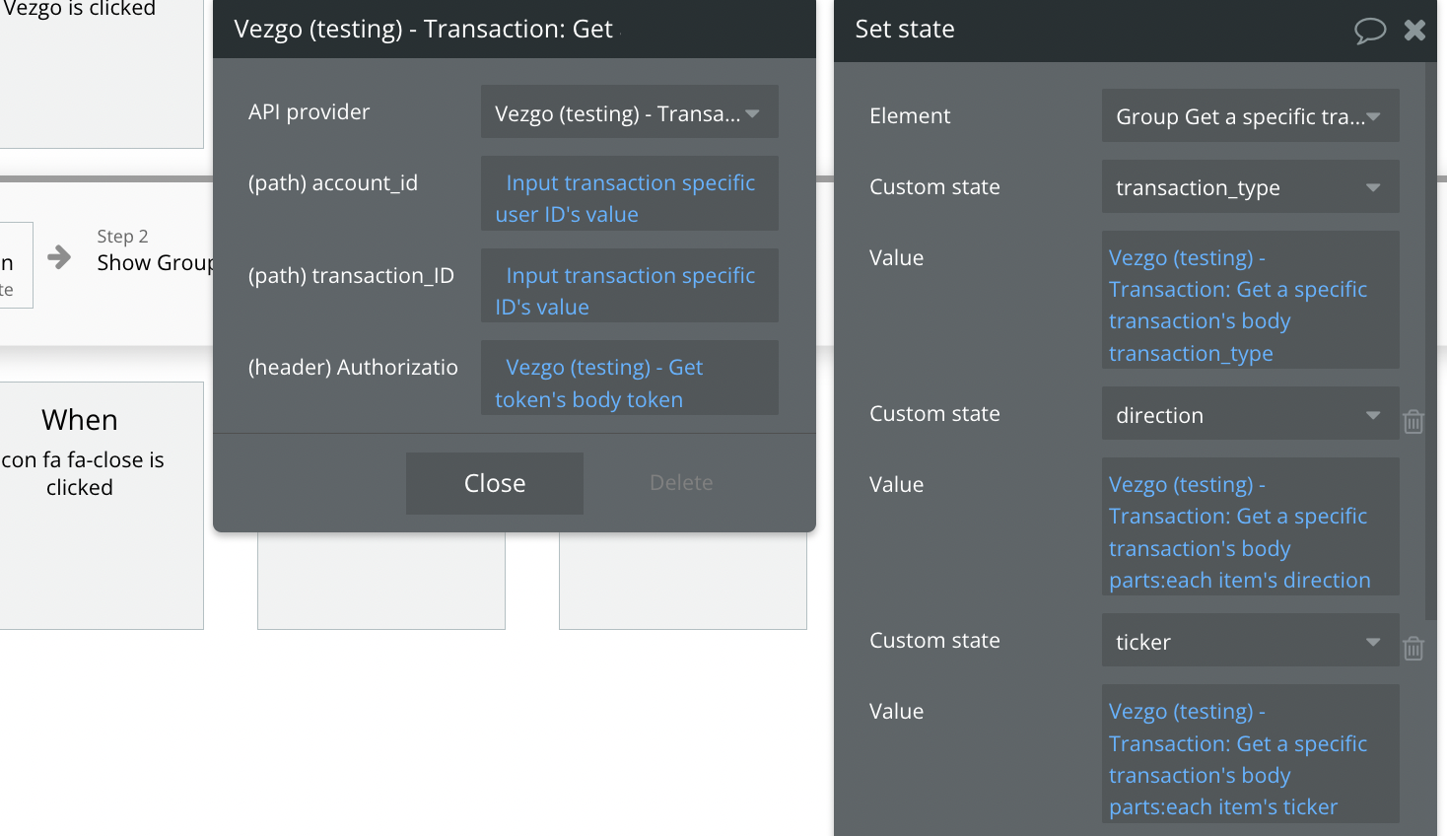Click the Delete button in the popup
1447x836 pixels.
680,483
